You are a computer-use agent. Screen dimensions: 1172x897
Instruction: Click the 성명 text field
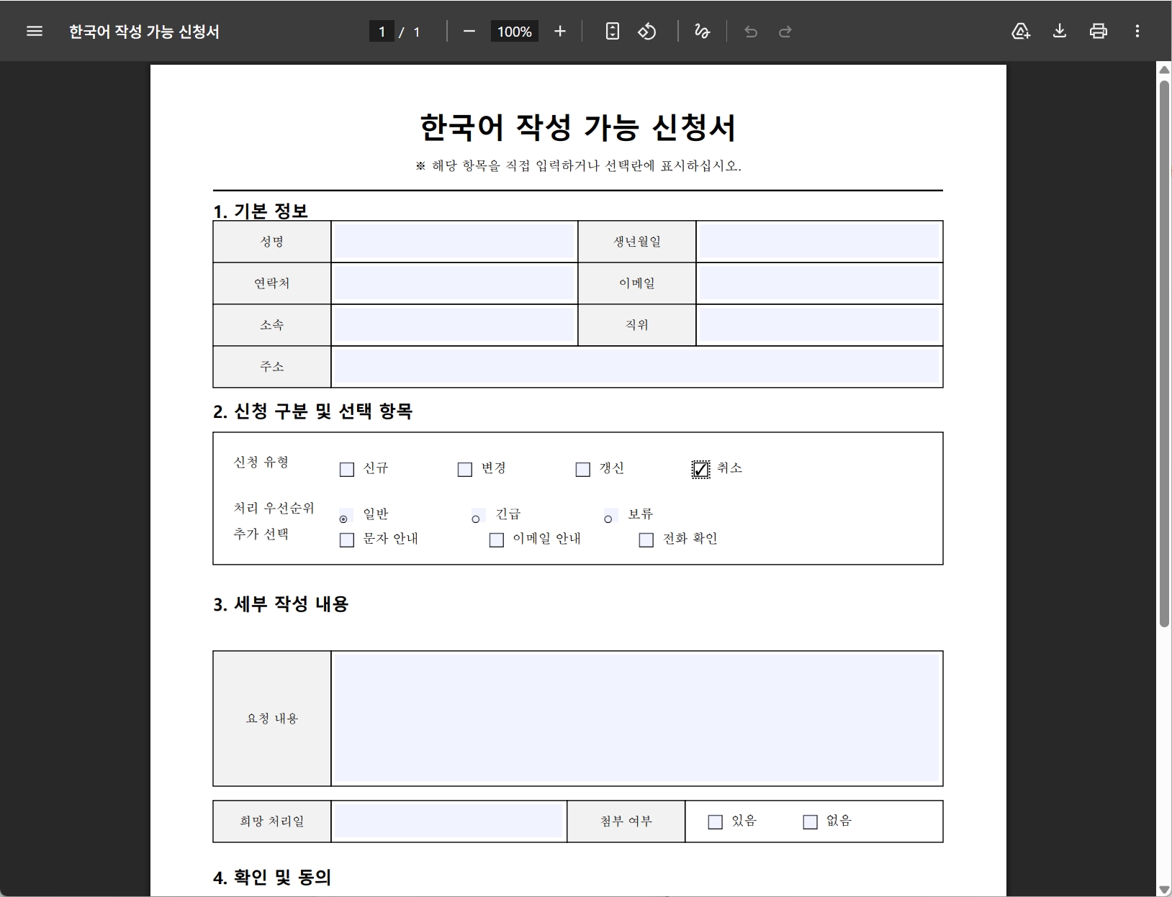pyautogui.click(x=454, y=242)
